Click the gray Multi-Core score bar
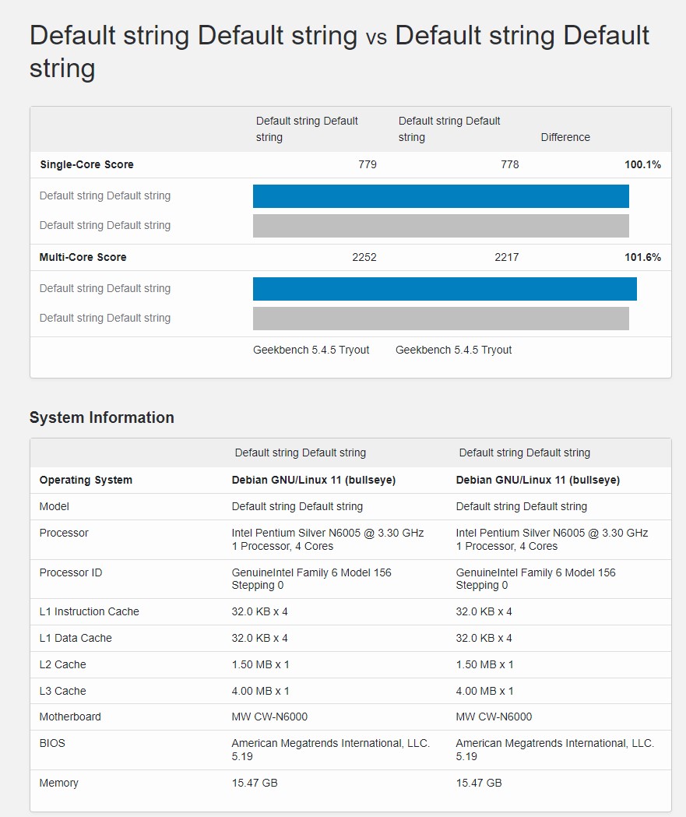This screenshot has width=686, height=817. (x=441, y=319)
